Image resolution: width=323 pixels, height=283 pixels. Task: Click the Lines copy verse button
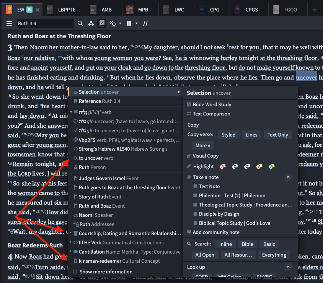[251, 135]
